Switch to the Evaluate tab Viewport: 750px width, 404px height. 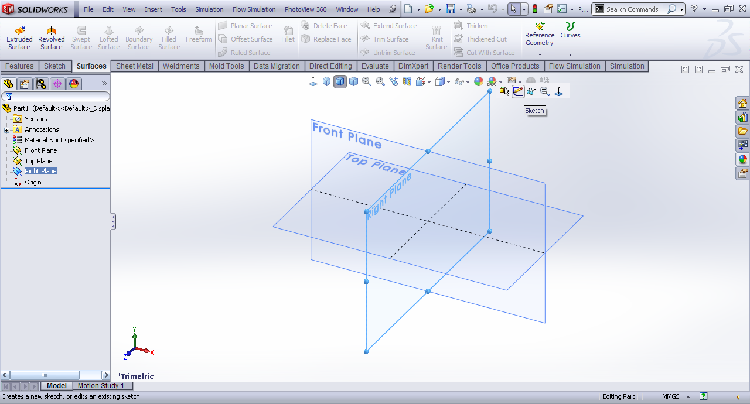(375, 66)
